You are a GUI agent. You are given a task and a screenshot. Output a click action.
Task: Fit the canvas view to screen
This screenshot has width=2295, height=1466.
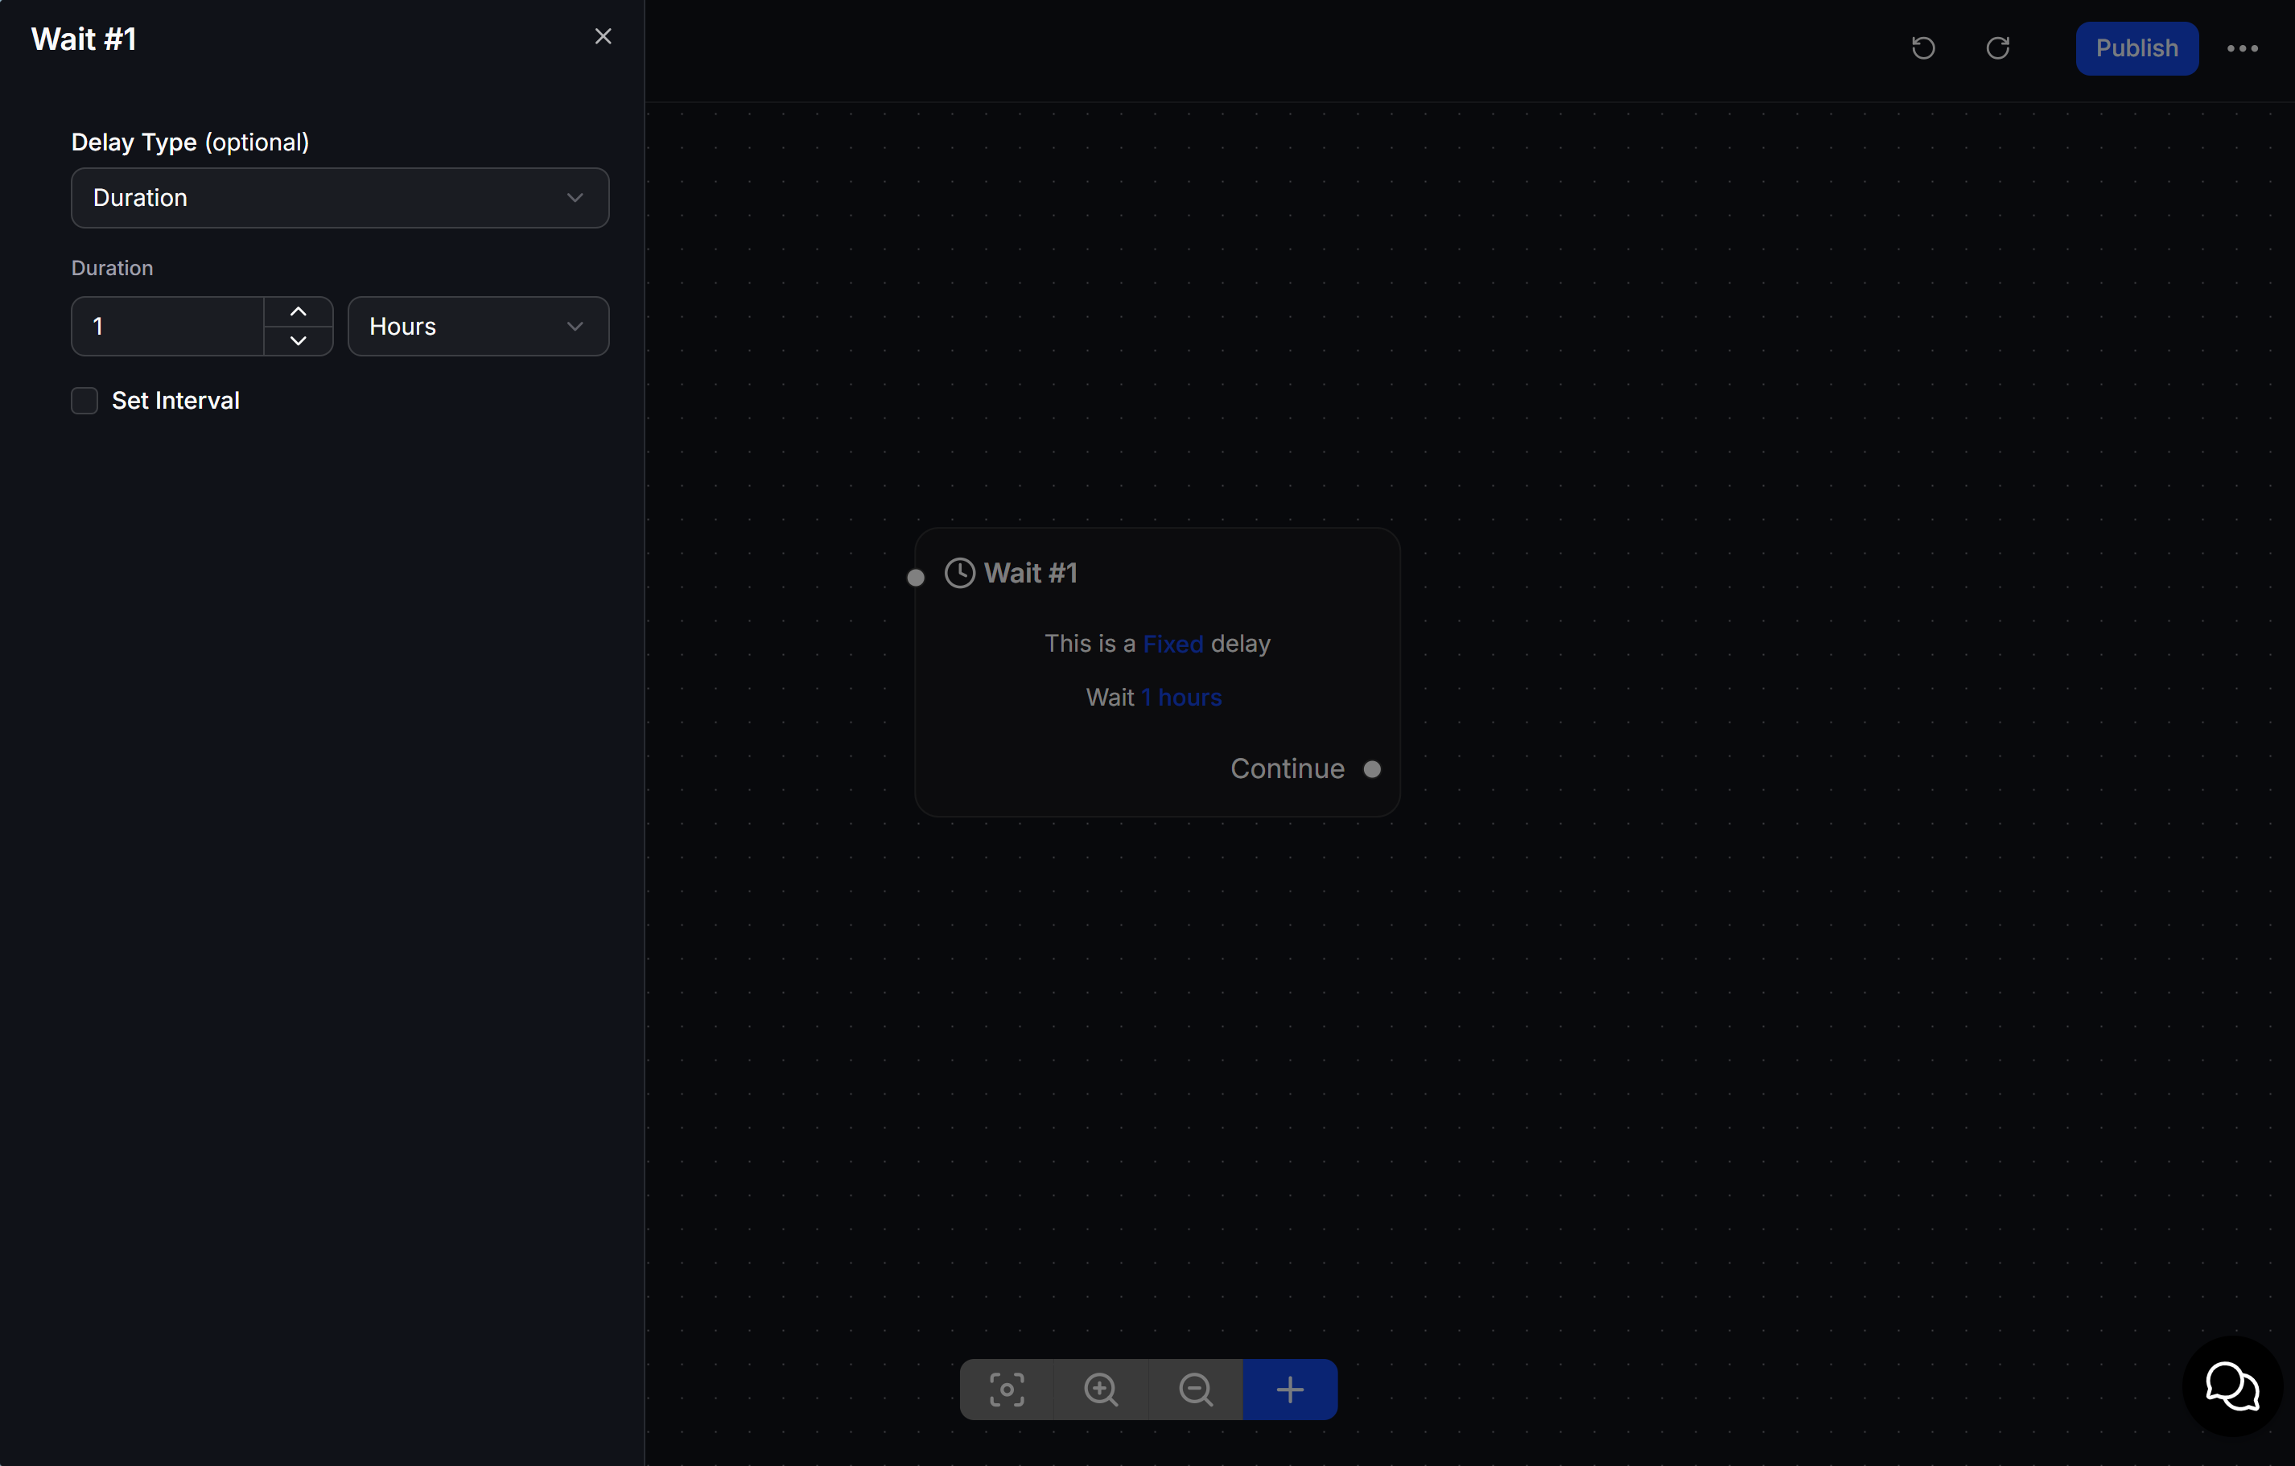pyautogui.click(x=1007, y=1389)
